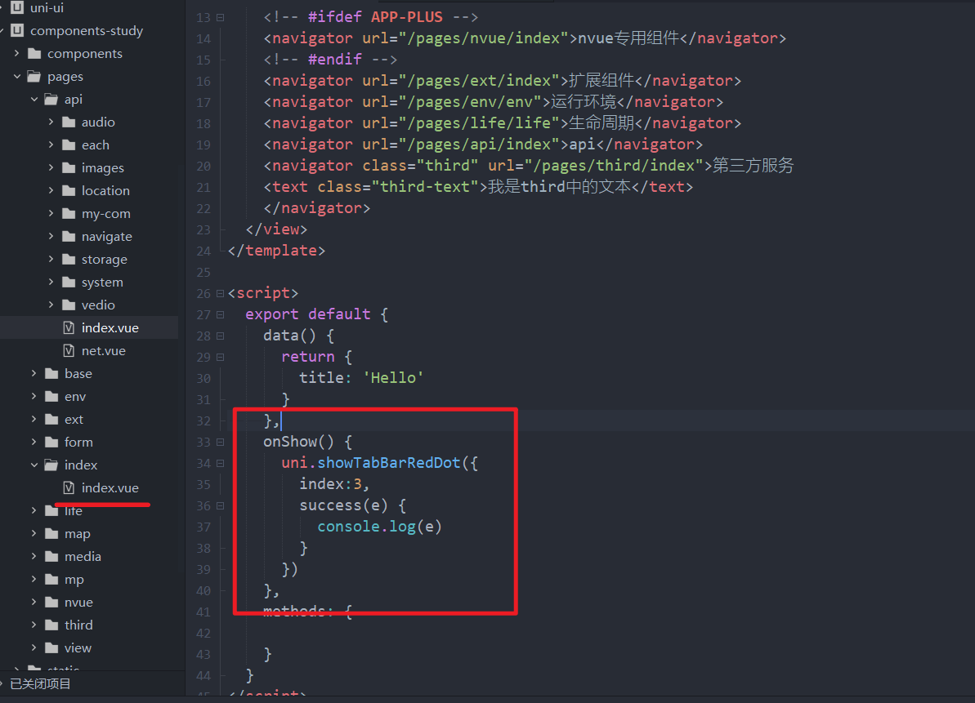Viewport: 975px width, 703px height.
Task: Click the ext folder icon
Action: point(51,419)
